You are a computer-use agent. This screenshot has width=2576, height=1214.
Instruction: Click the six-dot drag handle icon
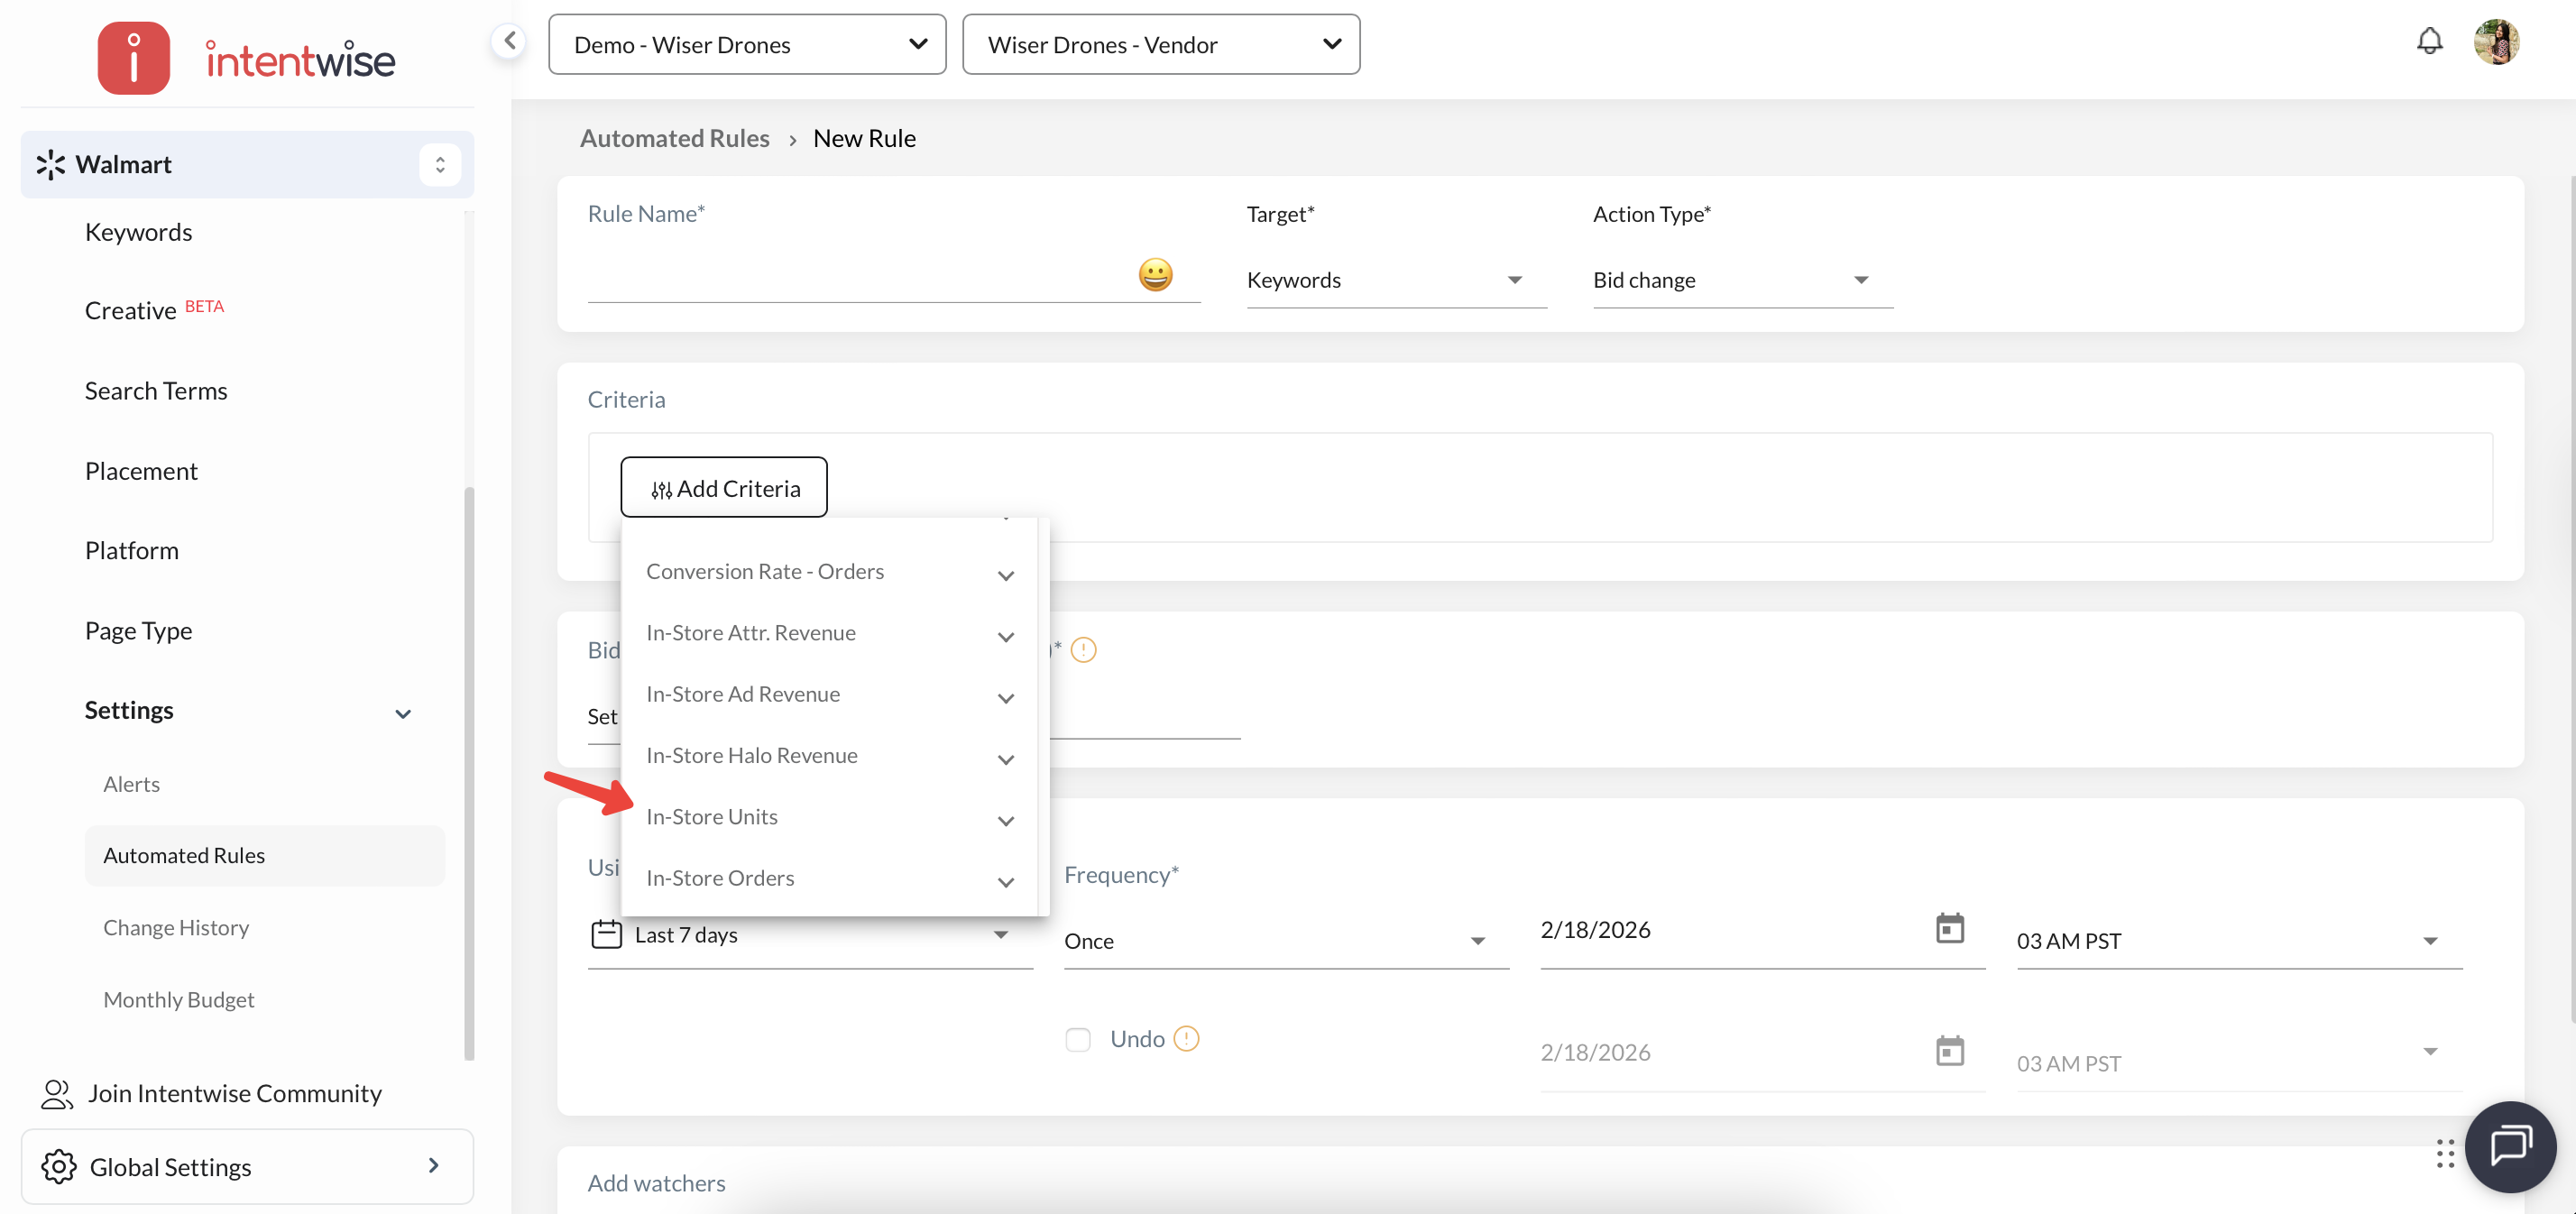(x=2444, y=1153)
